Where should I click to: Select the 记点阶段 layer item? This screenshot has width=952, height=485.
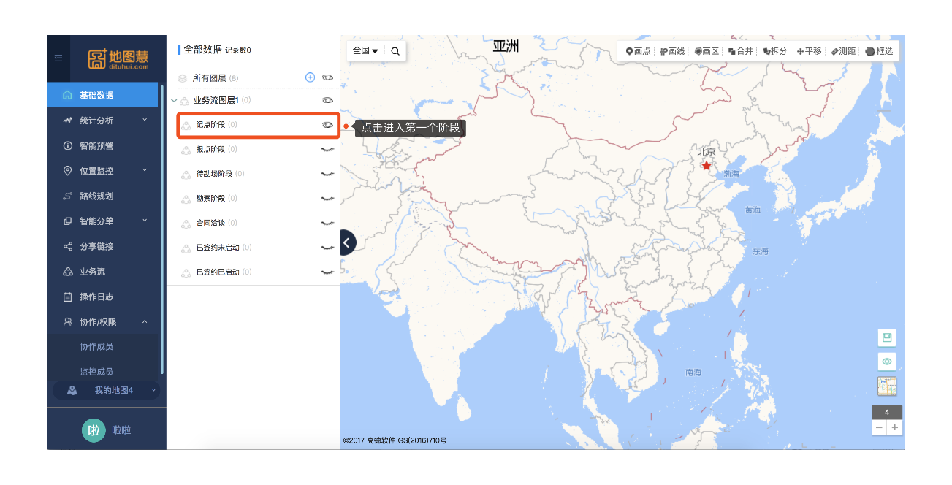click(216, 125)
